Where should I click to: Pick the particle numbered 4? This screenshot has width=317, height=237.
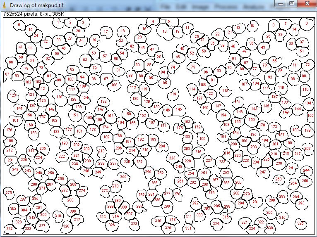click(x=153, y=22)
